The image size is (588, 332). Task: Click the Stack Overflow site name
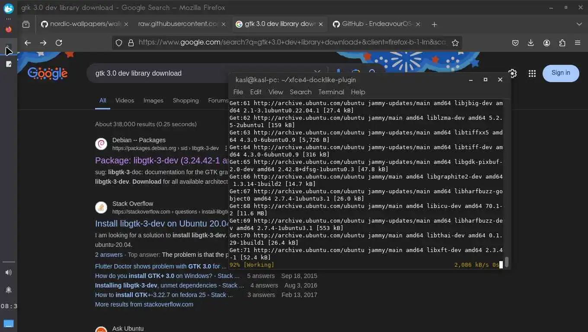[133, 204]
